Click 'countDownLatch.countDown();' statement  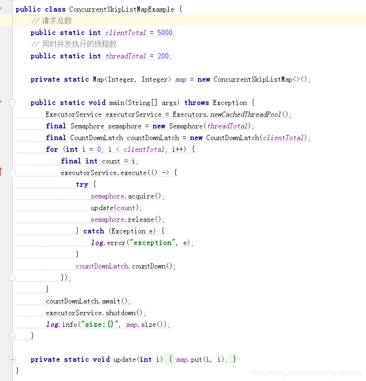pos(125,266)
